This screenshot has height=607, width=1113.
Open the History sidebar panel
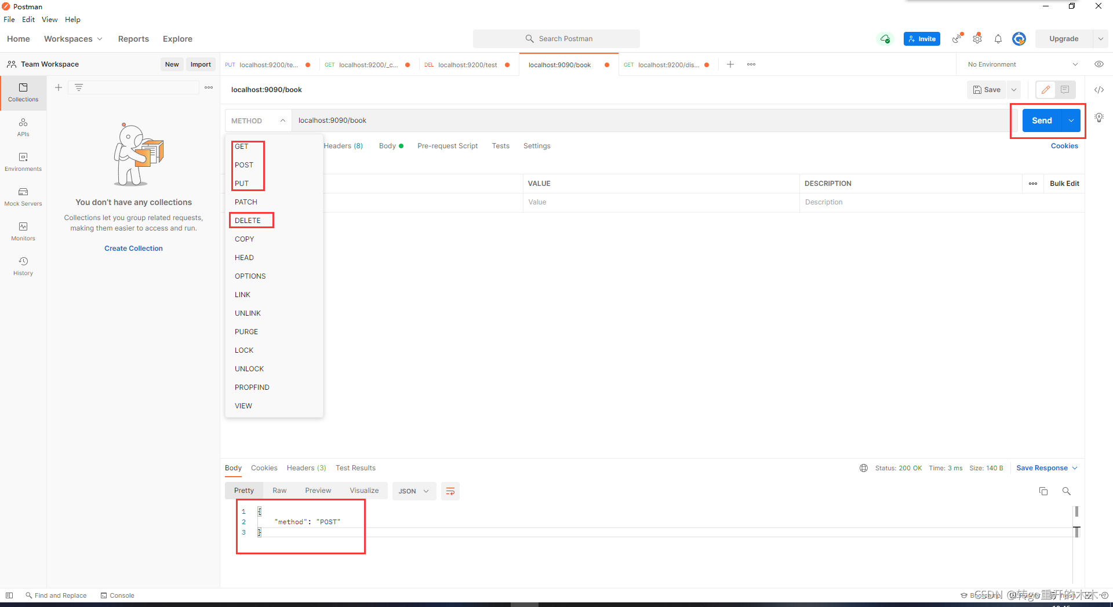point(23,266)
